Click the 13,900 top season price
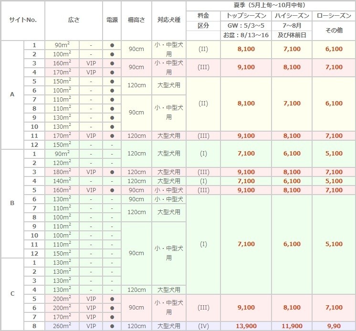Image resolution: width=356 pixels, height=331 pixels. point(246,326)
